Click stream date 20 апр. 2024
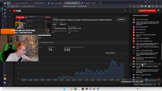 74,29
